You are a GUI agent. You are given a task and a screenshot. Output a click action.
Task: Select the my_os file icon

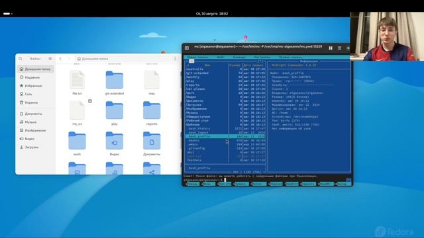[x=77, y=110]
